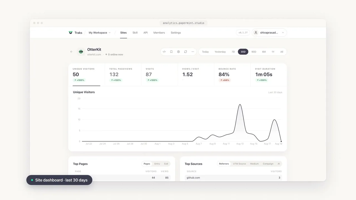Select the Visits metric card
This screenshot has height=200, width=356.
[159, 75]
